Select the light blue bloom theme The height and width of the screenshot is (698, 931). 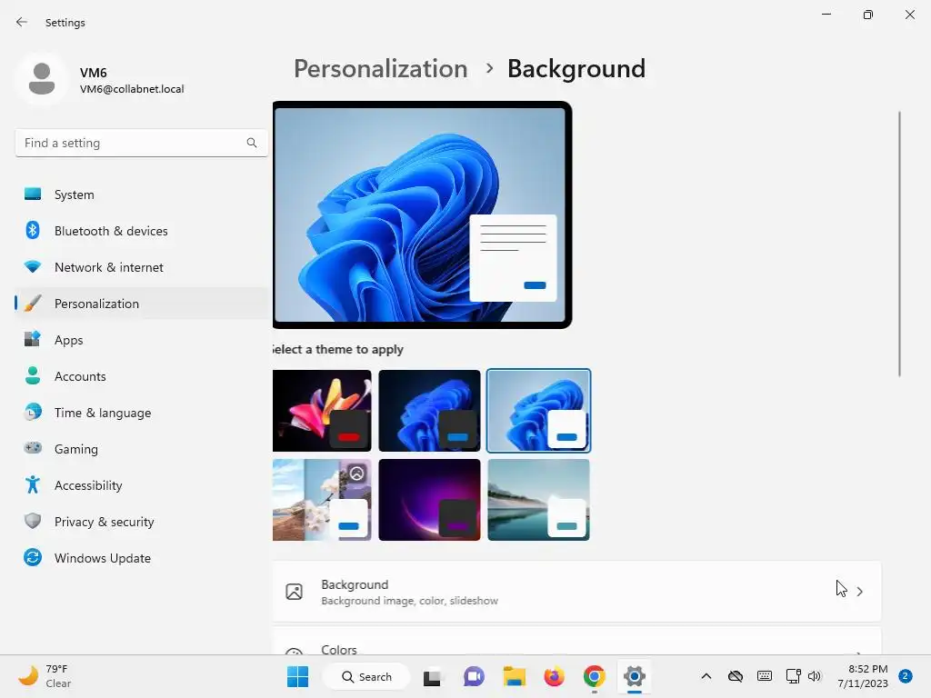click(538, 411)
